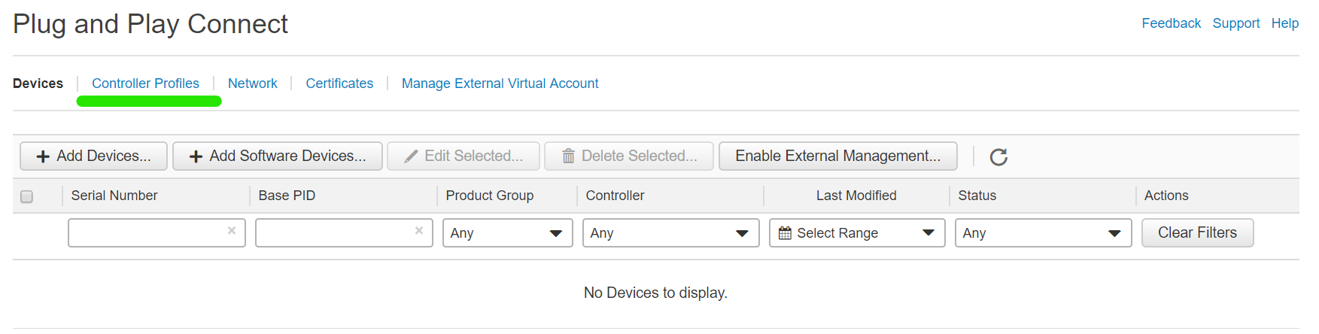Click Enable External Management button
The image size is (1319, 334).
point(838,156)
